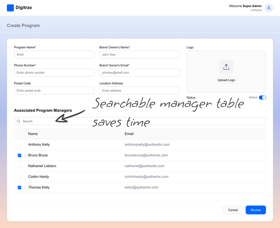Viewport: 280px width, 228px height.
Task: Check the Corbin Hardy checkbox
Action: pos(20,177)
